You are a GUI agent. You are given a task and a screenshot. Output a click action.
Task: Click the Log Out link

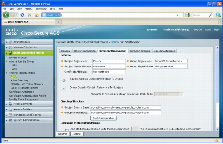pyautogui.click(x=198, y=29)
